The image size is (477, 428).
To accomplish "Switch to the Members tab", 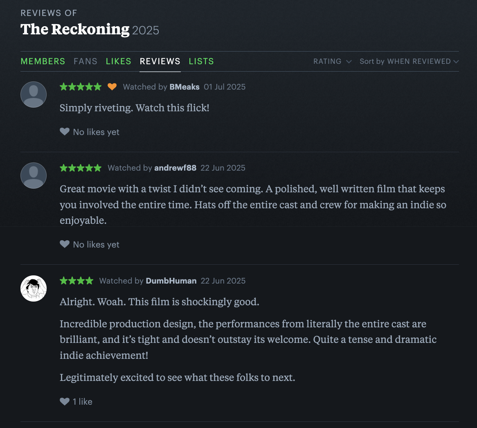I will [x=43, y=61].
